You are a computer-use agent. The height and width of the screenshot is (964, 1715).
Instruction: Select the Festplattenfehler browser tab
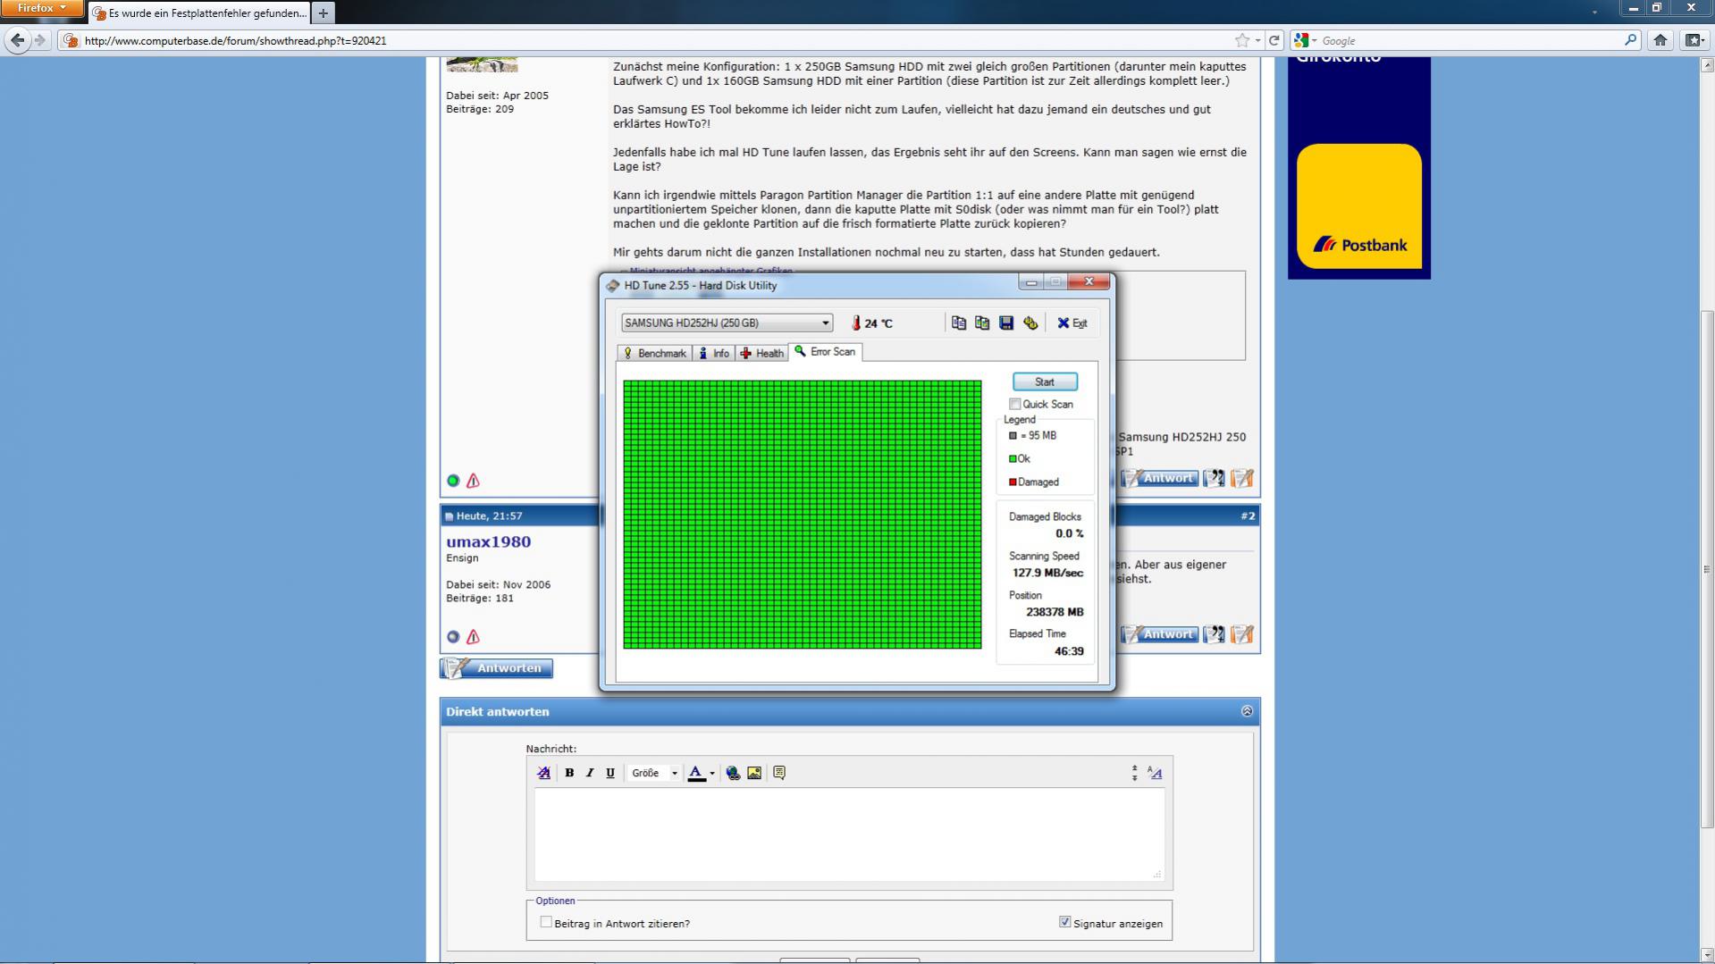point(200,13)
